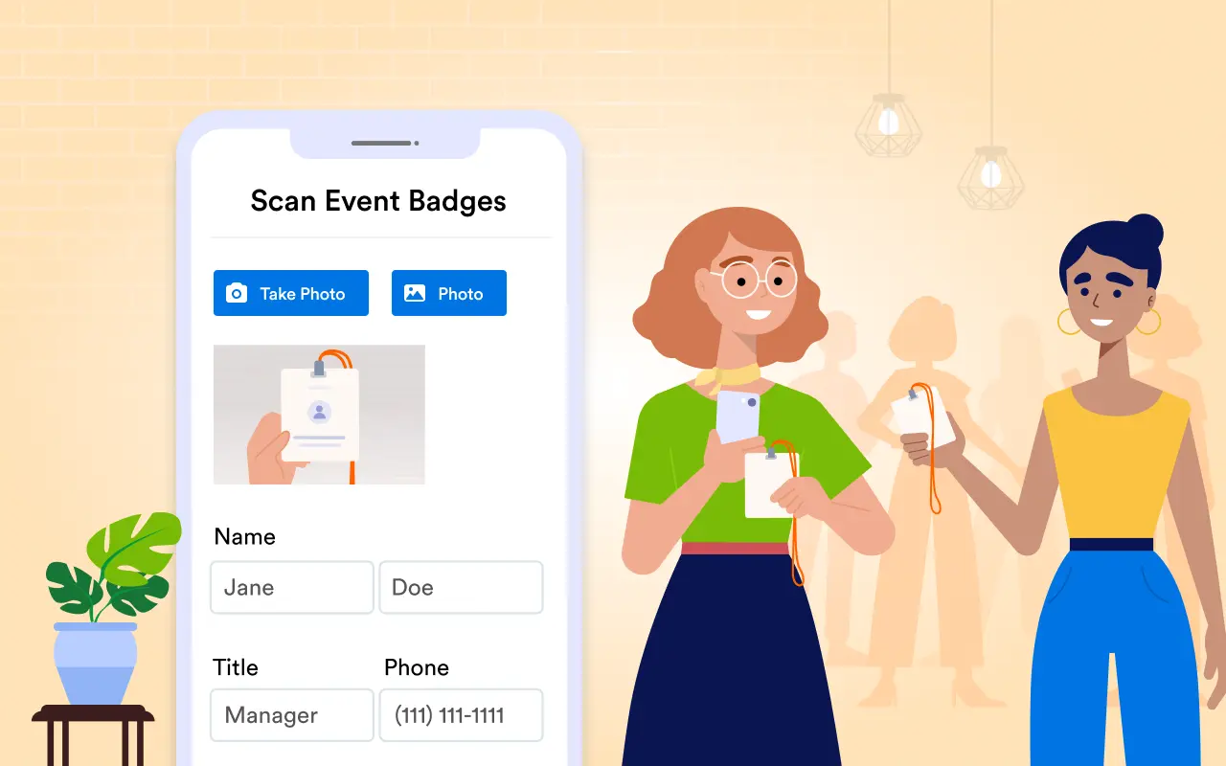Click the camera icon on Take Photo
Image resolution: width=1226 pixels, height=766 pixels.
pos(237,293)
